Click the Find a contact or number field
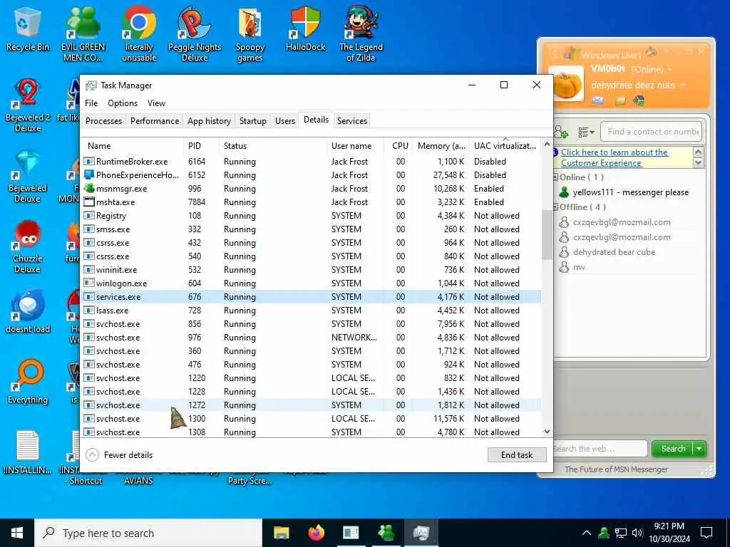The width and height of the screenshot is (730, 547). point(652,132)
